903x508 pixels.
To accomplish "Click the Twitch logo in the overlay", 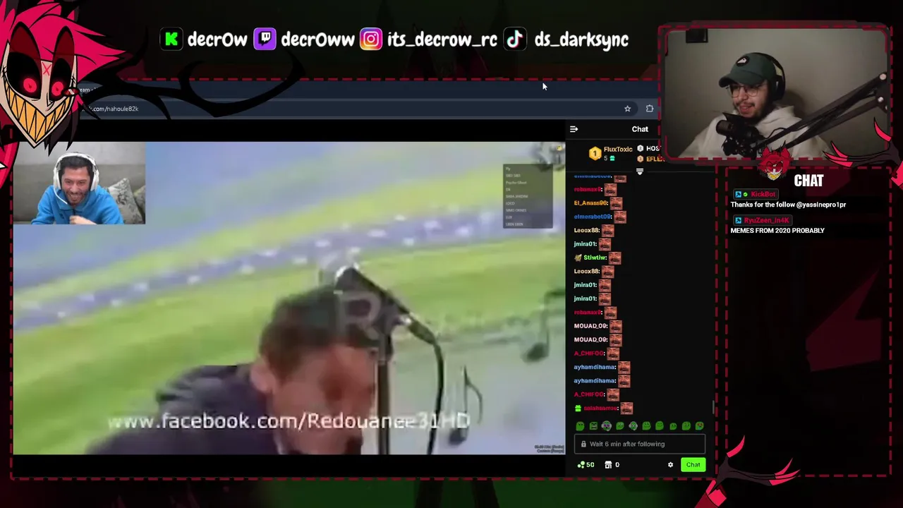I will coord(265,40).
